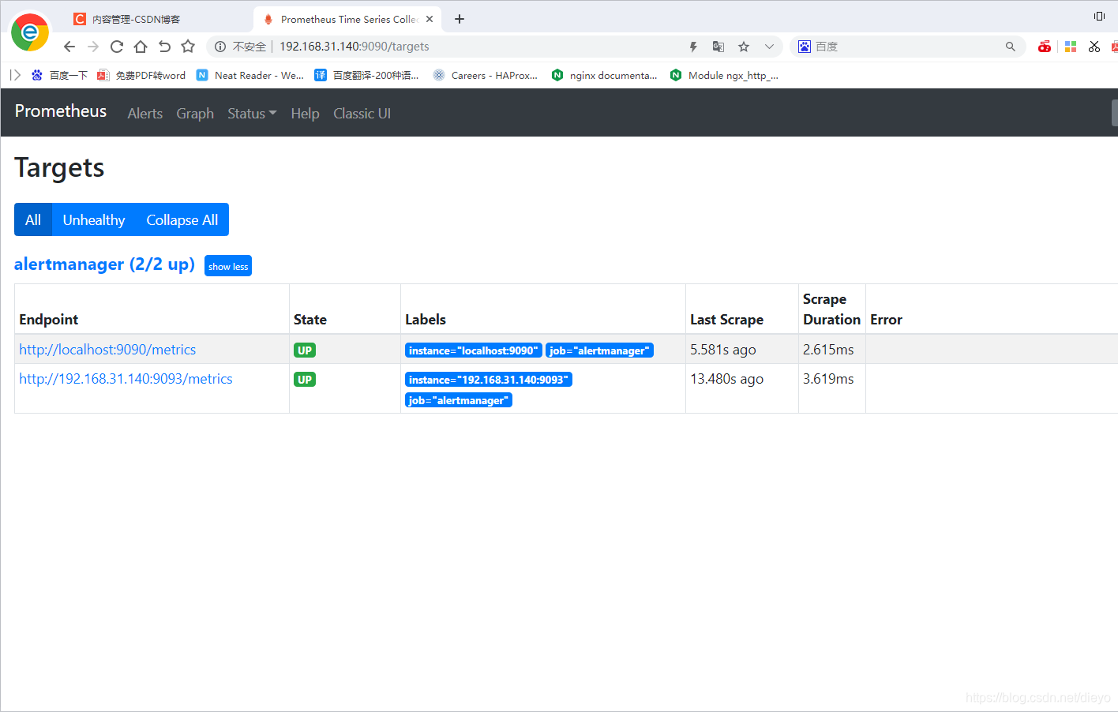The height and width of the screenshot is (712, 1118).
Task: Click the Baidu paw search engine icon
Action: 805,47
